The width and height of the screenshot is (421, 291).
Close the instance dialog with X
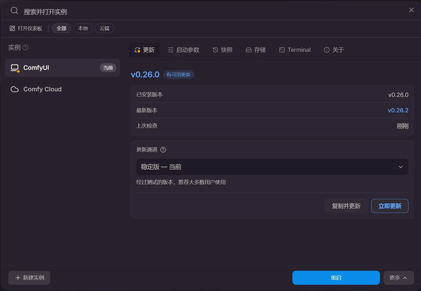pyautogui.click(x=411, y=10)
